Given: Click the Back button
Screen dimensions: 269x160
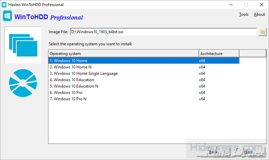Looking at the screenshot, I should click(214, 152).
